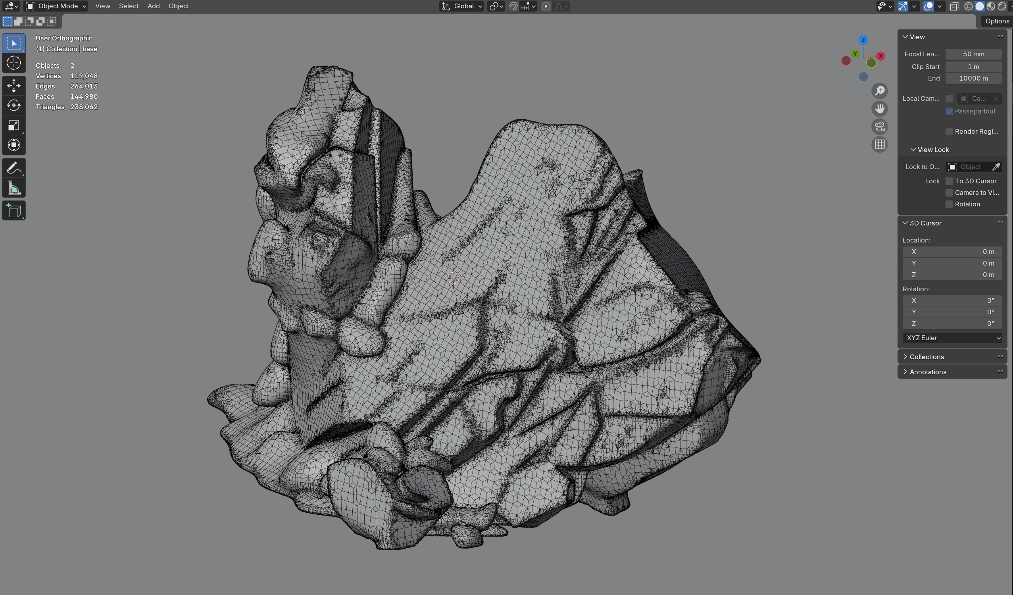Click the Global transform orientation button

click(462, 6)
